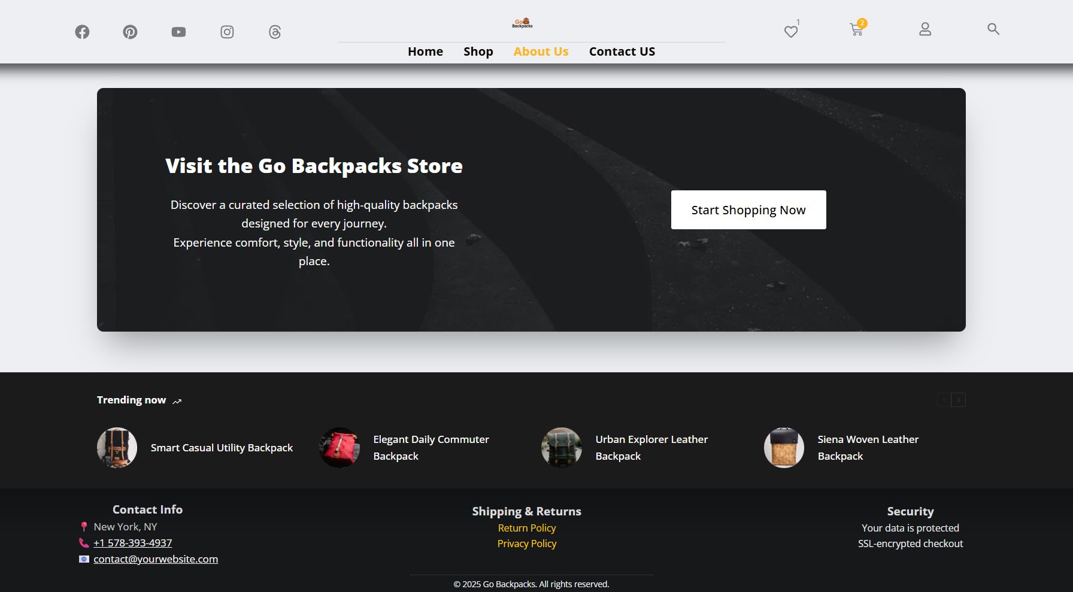Click the 'Trending now' heading

(x=131, y=400)
